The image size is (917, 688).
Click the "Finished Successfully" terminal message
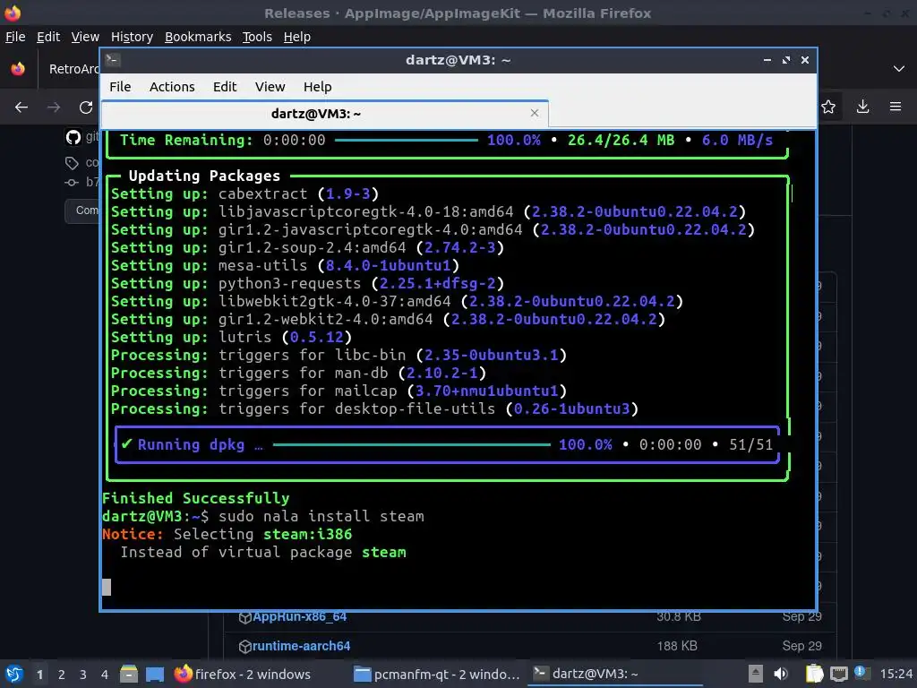[x=195, y=498]
